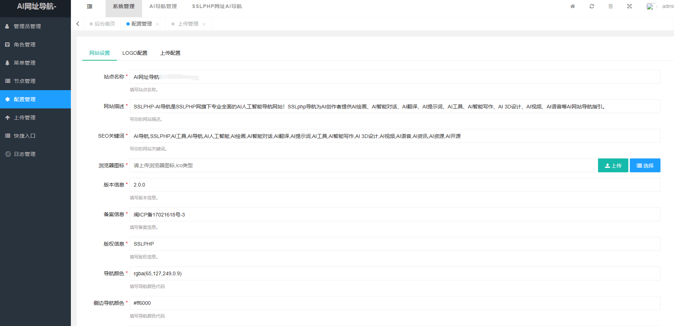Go to the 后台首页 page tab
The width and height of the screenshot is (674, 326).
pos(102,24)
